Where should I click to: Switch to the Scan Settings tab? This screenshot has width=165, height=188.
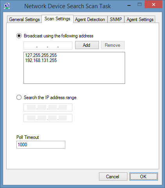tap(57, 19)
